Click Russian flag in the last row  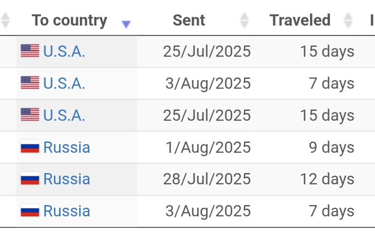(x=30, y=210)
